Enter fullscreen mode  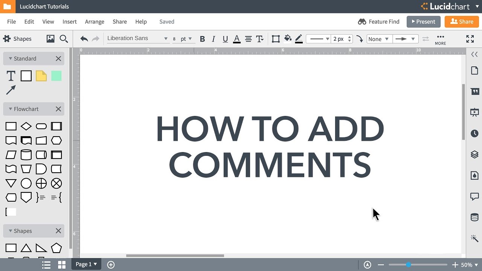click(x=470, y=39)
